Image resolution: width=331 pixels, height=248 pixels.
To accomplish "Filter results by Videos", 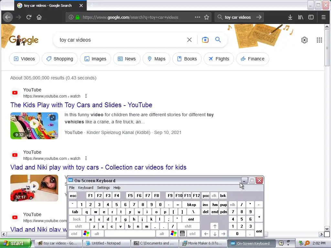I will [24, 59].
